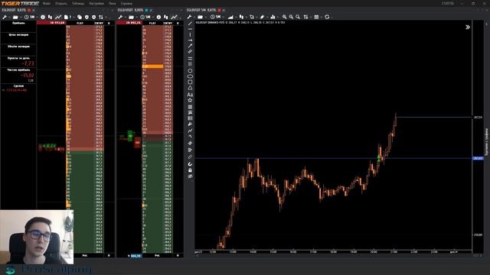Screen dimensions: 490x275
Task: Click second order book info icon
Action: click(158, 17)
